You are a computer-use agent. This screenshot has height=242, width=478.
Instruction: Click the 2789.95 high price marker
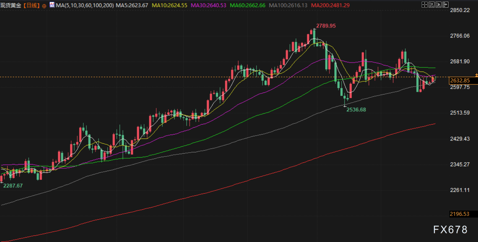click(x=326, y=26)
